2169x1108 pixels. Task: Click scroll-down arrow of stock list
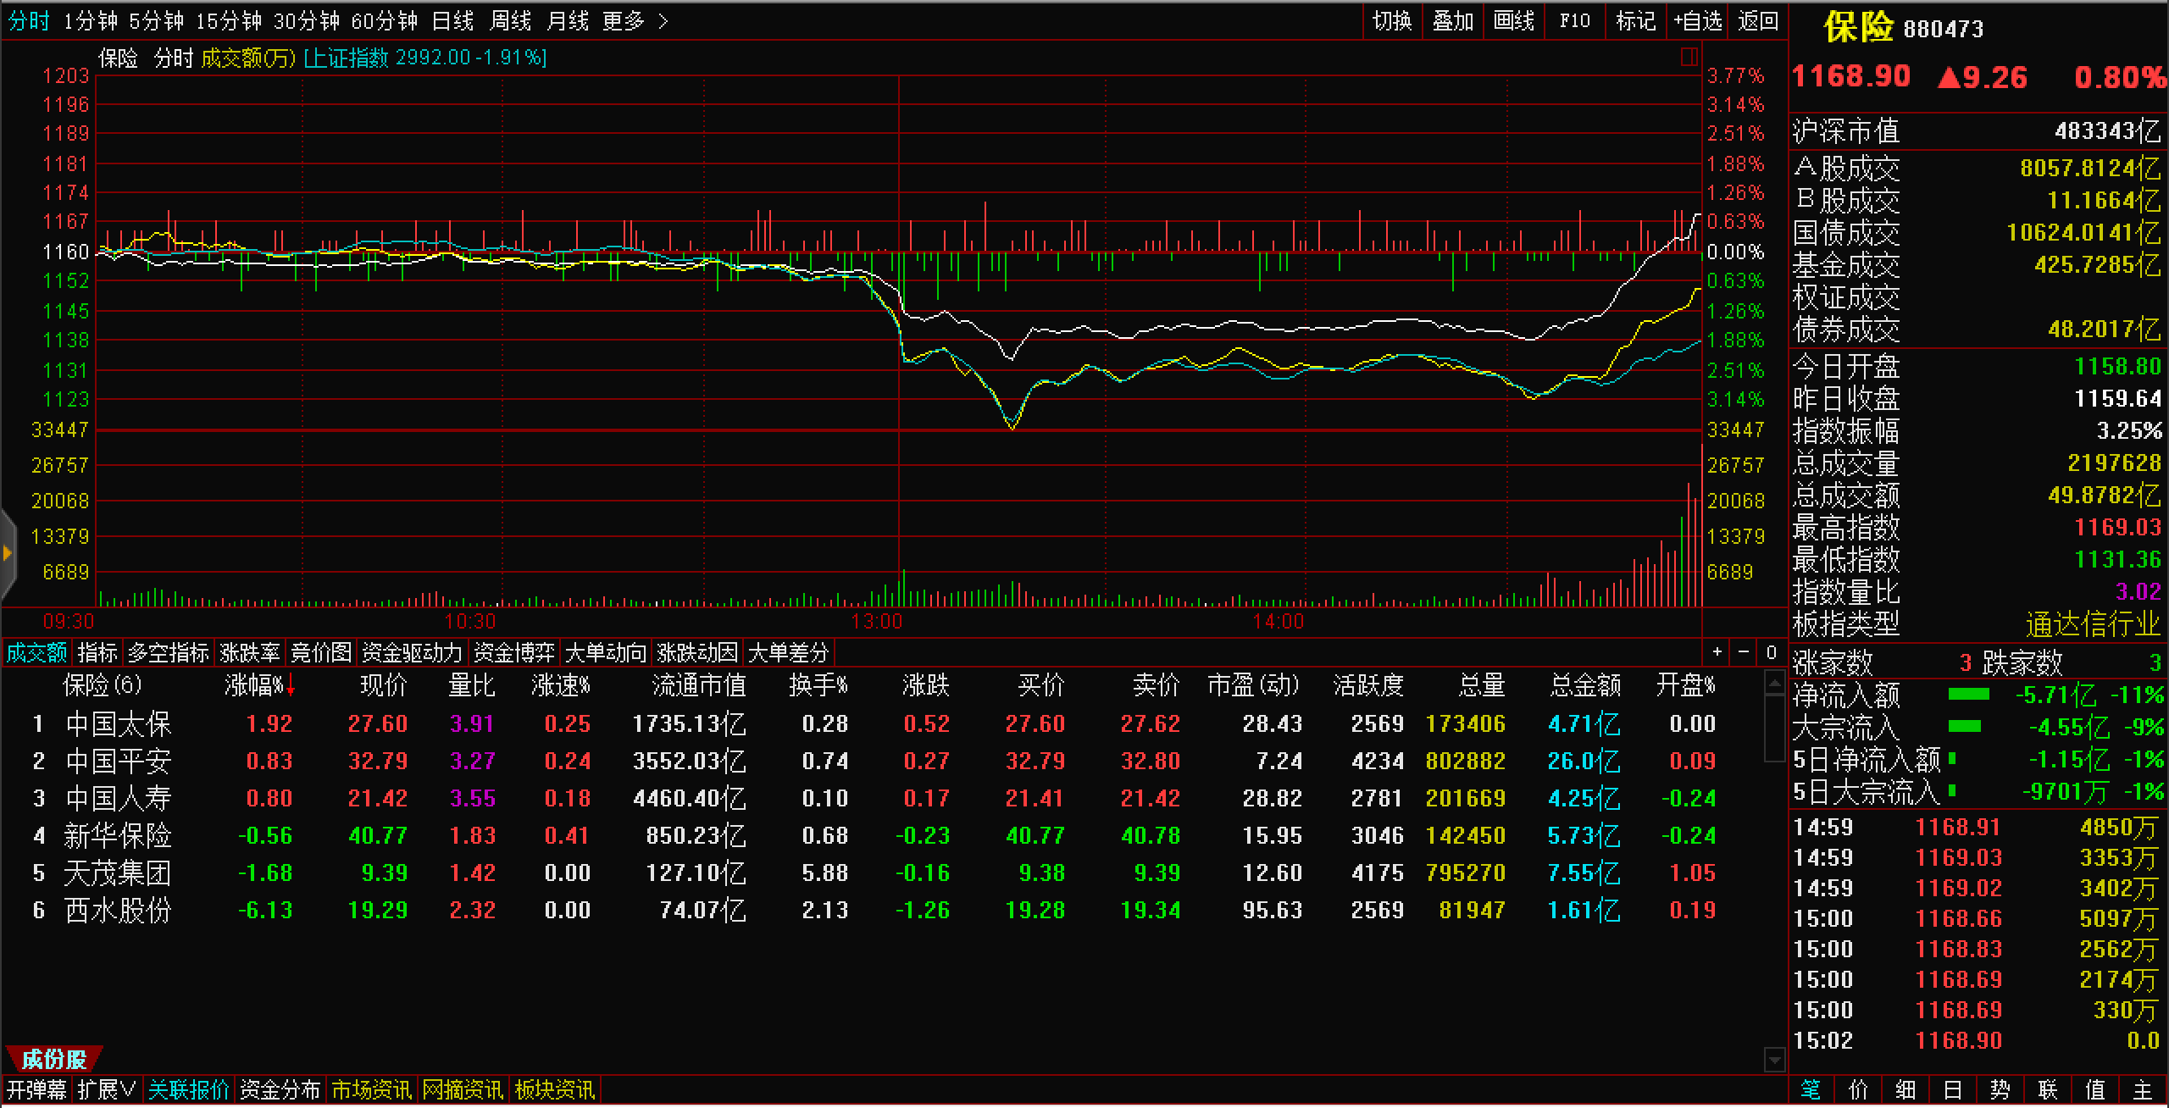click(1774, 1059)
